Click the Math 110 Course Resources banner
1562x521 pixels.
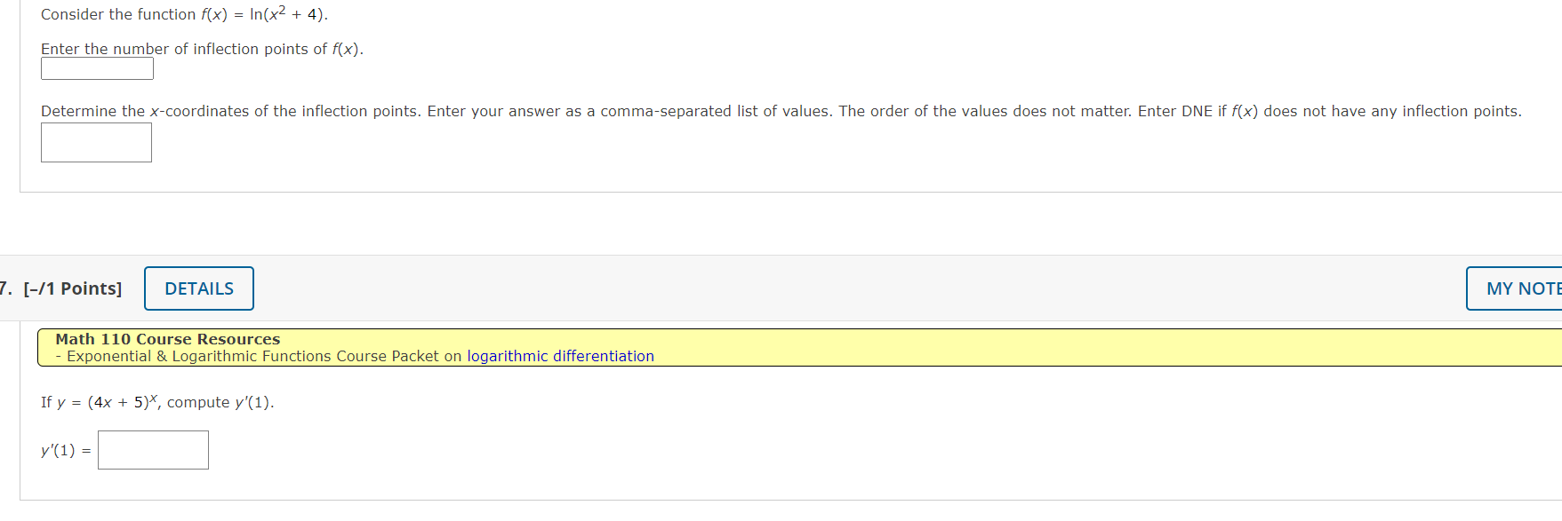coord(167,338)
